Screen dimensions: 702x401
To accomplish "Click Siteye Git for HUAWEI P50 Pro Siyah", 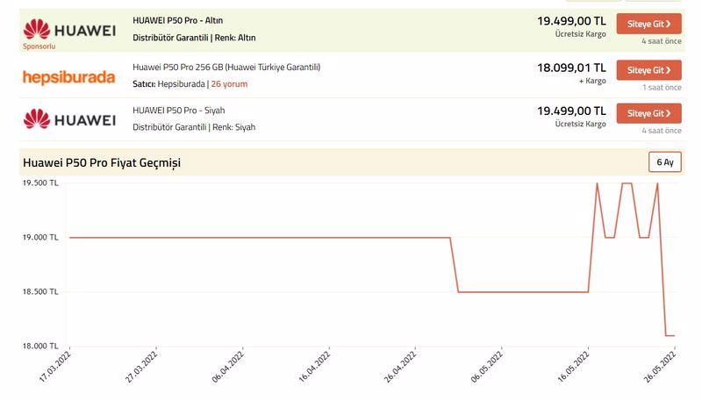I will pyautogui.click(x=648, y=113).
